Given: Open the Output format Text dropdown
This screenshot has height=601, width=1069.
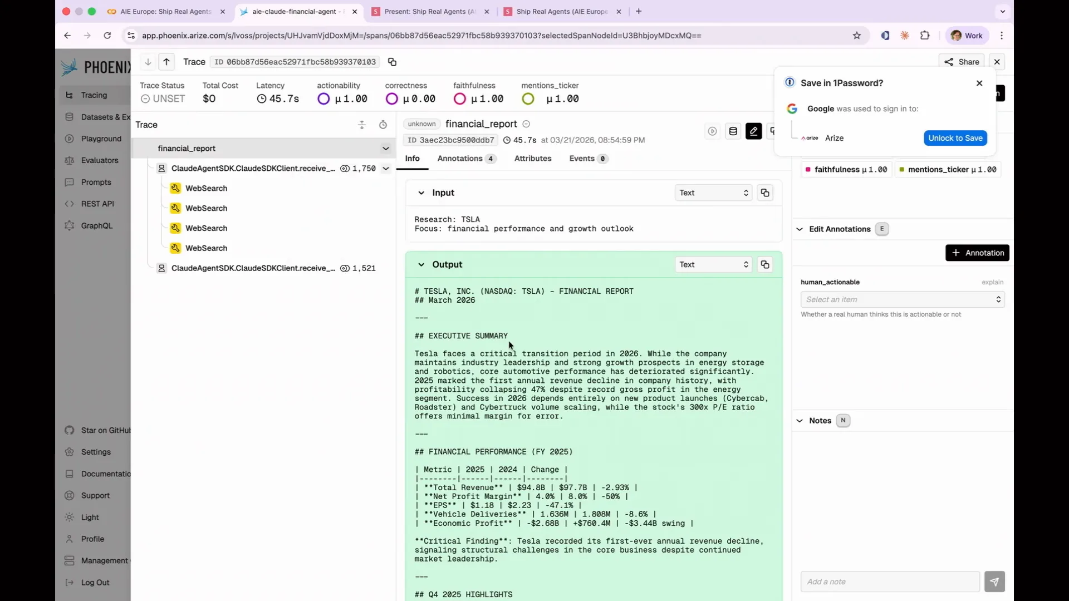Looking at the screenshot, I should point(713,264).
